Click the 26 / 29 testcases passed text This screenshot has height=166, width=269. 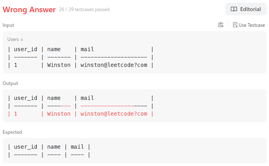pyautogui.click(x=84, y=9)
